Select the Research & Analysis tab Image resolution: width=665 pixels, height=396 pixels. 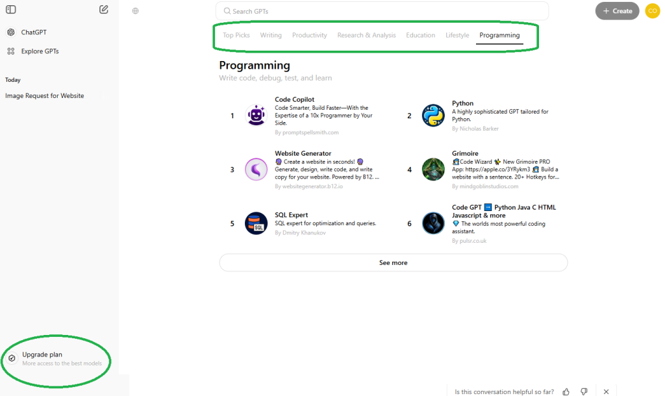366,35
